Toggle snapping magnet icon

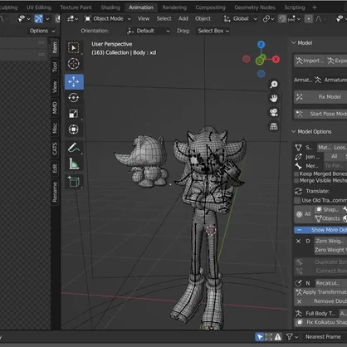282,19
